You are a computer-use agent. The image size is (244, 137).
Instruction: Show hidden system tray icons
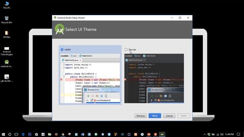(205, 134)
